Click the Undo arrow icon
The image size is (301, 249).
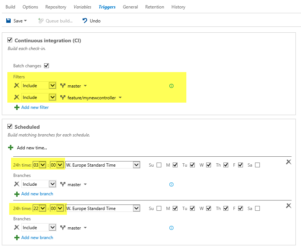click(85, 21)
